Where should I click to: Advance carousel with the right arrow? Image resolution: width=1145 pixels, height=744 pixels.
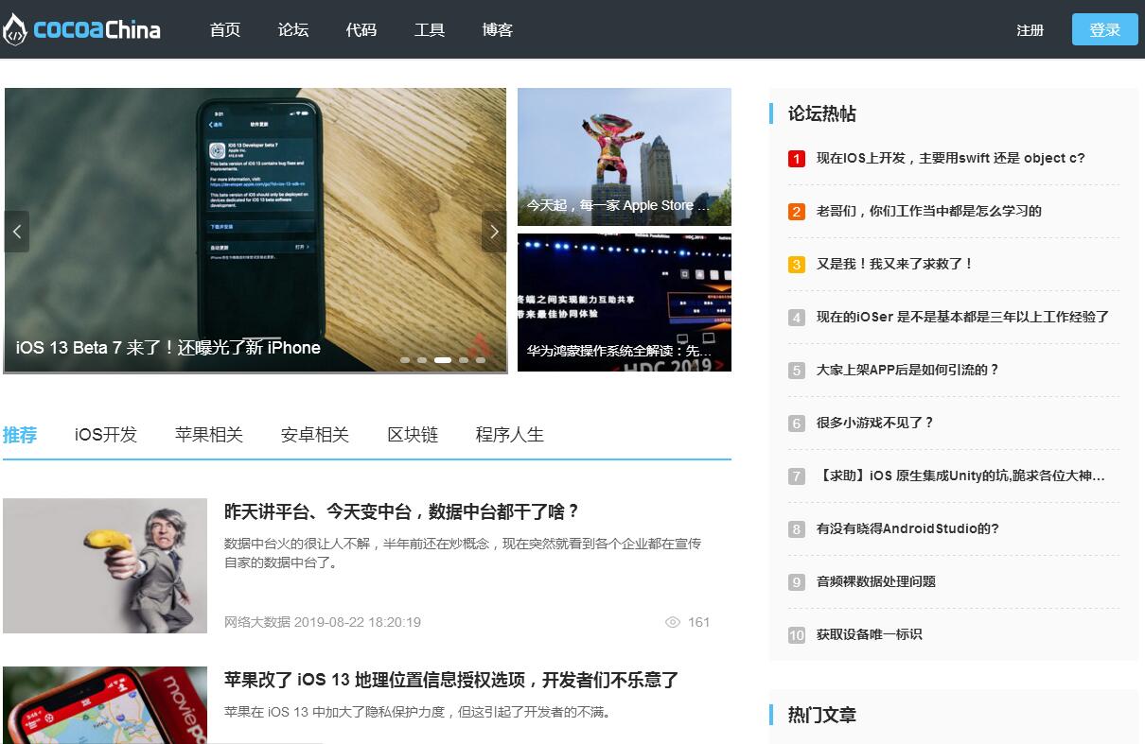click(x=494, y=232)
